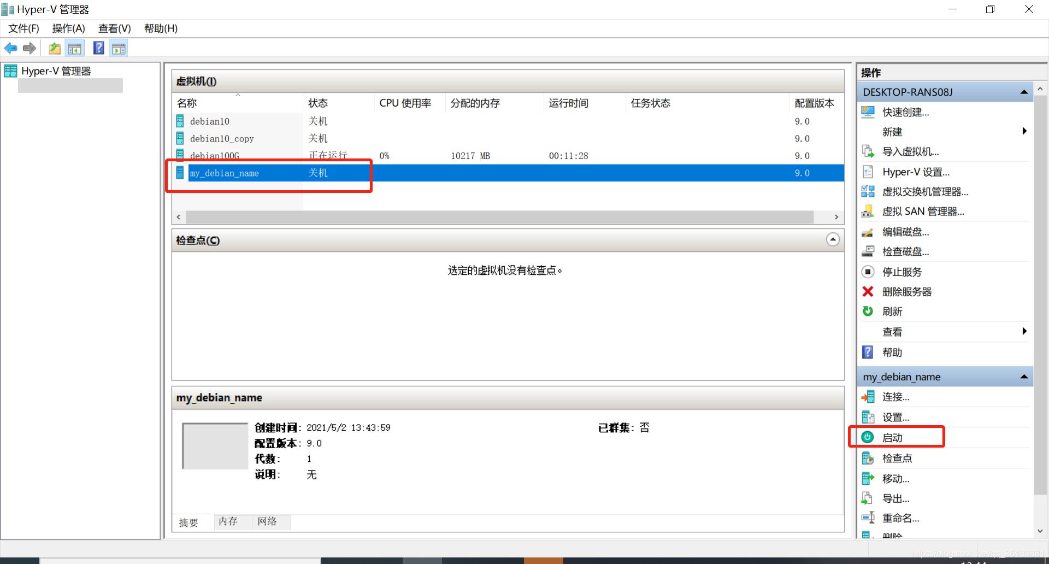Screen dimensions: 1049x564
Task: Click the 导入虚拟机 icon
Action: click(x=868, y=151)
